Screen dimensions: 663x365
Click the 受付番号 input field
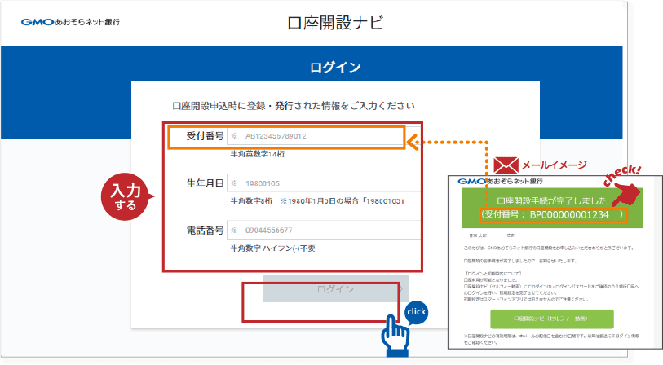[x=323, y=137]
